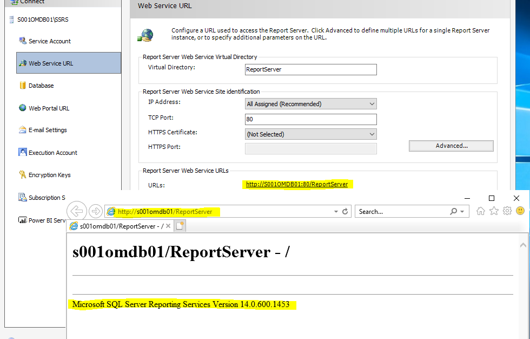Click the Execution Account user icon
This screenshot has height=339, width=530.
pos(23,152)
